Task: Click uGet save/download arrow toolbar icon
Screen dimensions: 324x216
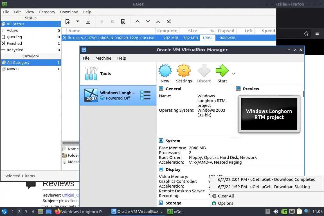Action: tap(88, 21)
